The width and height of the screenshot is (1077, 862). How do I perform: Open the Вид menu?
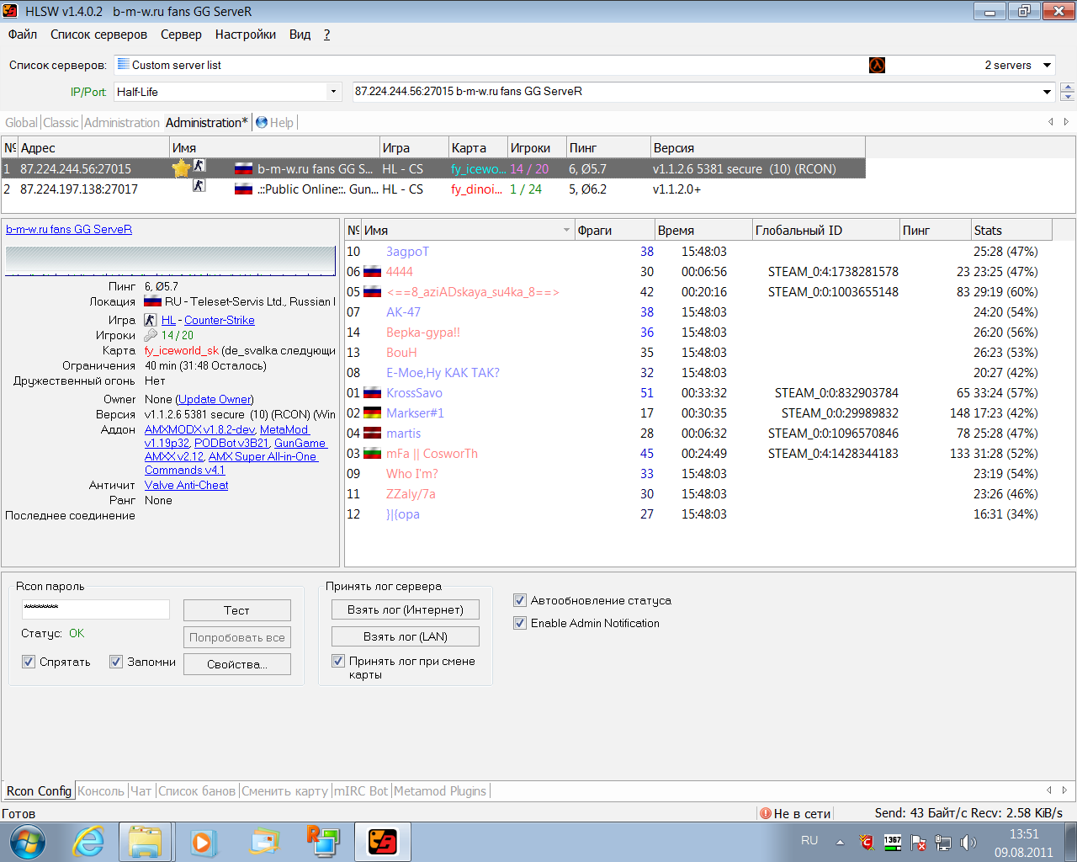tap(300, 35)
